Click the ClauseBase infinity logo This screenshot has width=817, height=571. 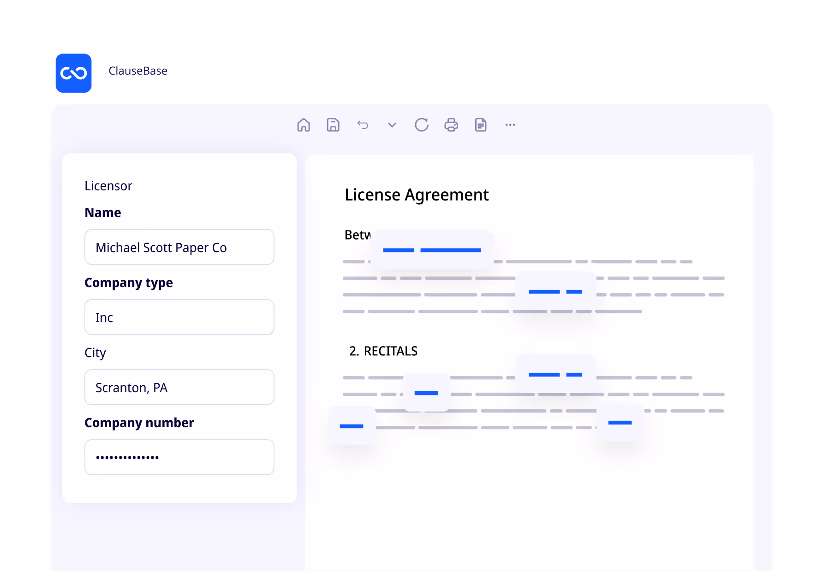[73, 73]
